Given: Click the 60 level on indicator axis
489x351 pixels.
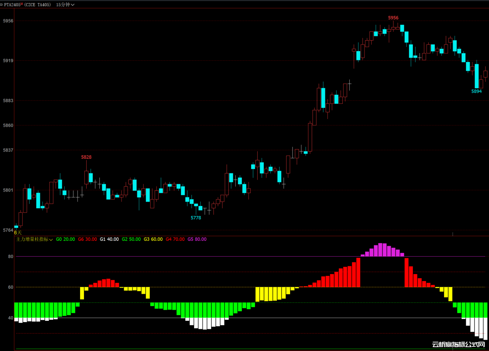Looking at the screenshot, I should 10,287.
